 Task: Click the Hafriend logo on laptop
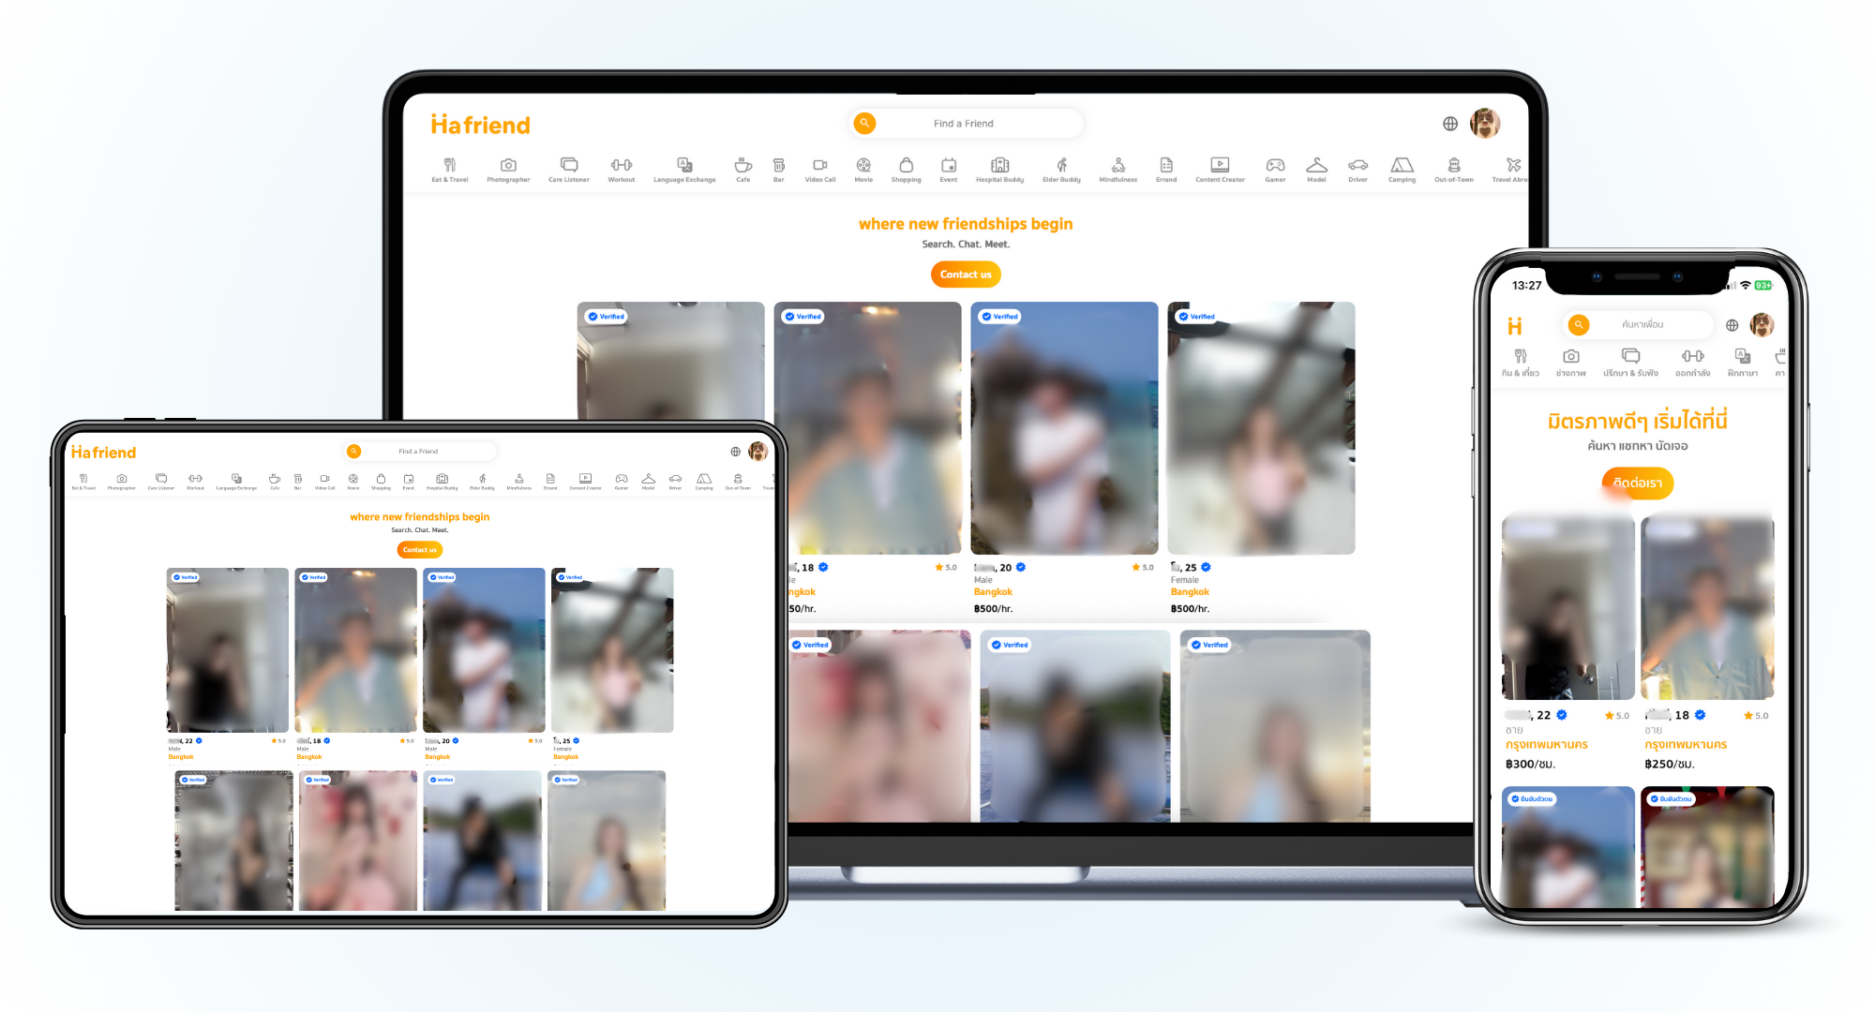481,125
